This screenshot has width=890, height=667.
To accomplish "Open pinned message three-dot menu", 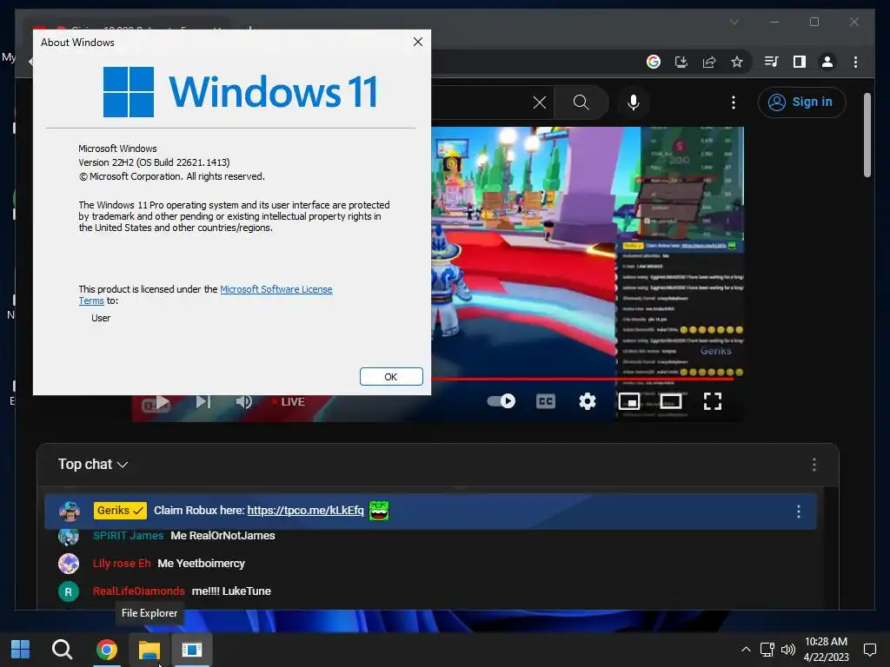I will click(798, 512).
